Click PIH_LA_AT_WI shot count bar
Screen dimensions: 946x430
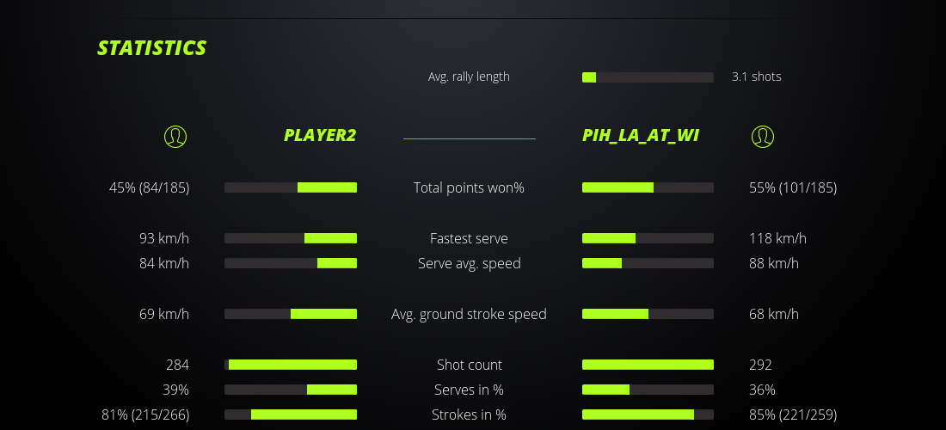[648, 365]
